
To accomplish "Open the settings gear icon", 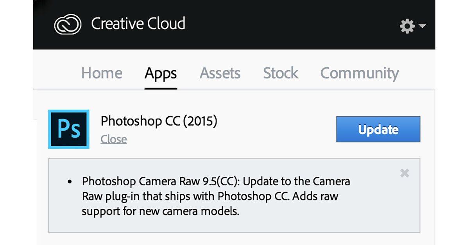I will coord(407,26).
